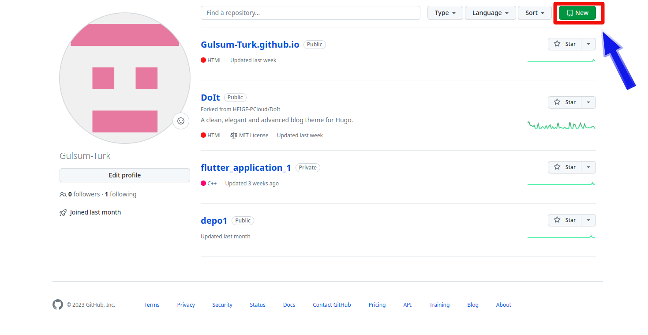This screenshot has width=648, height=335.
Task: Click the DoIt activity sparkline graph
Action: tap(562, 125)
